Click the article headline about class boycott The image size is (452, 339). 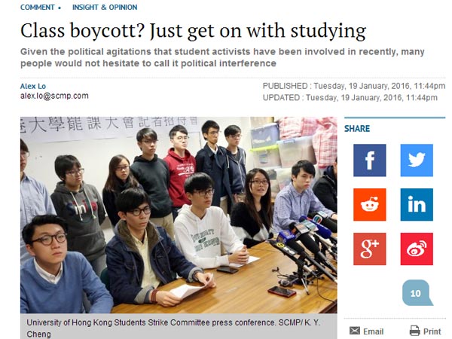pyautogui.click(x=193, y=31)
